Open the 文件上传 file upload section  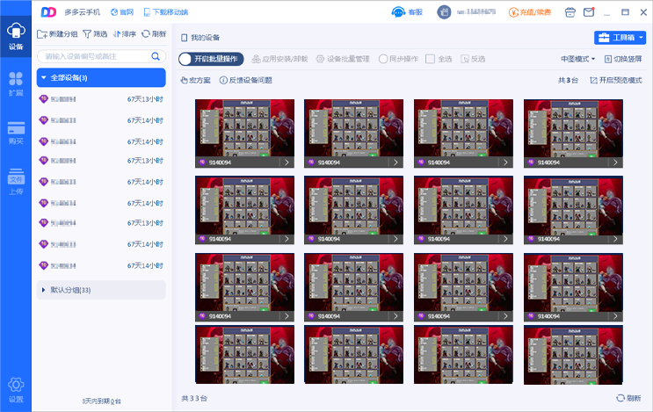[x=16, y=182]
